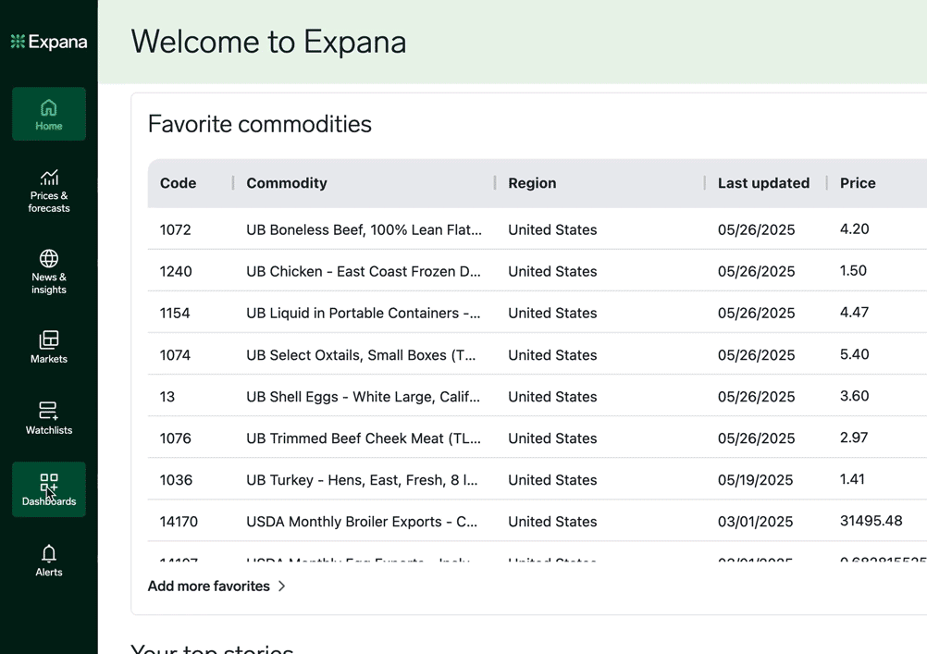Click code 1076 cell
This screenshot has width=927, height=654.
pyautogui.click(x=176, y=438)
